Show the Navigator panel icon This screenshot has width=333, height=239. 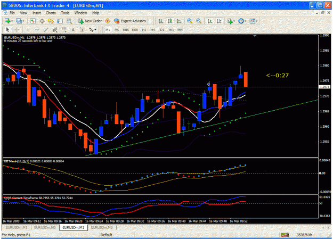[51, 21]
